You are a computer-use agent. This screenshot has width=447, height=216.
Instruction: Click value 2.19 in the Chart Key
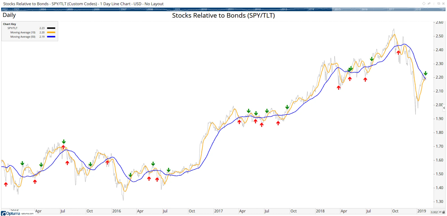pos(42,37)
